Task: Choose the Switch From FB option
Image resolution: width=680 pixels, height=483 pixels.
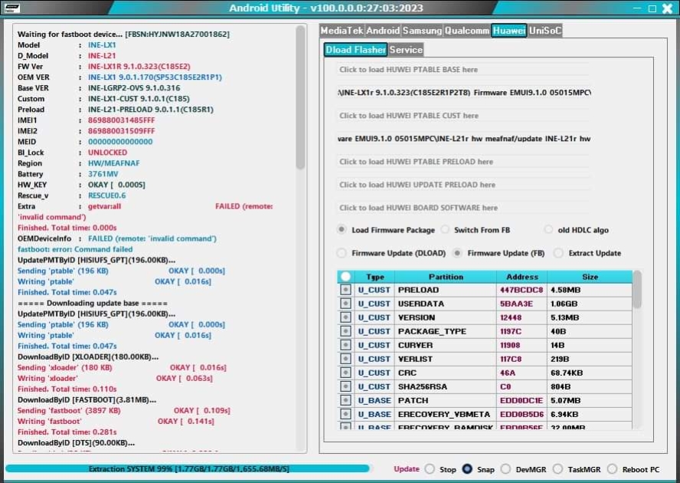Action: tap(445, 230)
